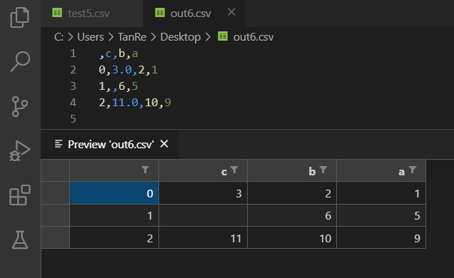Place cursor on editor line 4
The width and height of the screenshot is (454, 278).
pos(135,103)
